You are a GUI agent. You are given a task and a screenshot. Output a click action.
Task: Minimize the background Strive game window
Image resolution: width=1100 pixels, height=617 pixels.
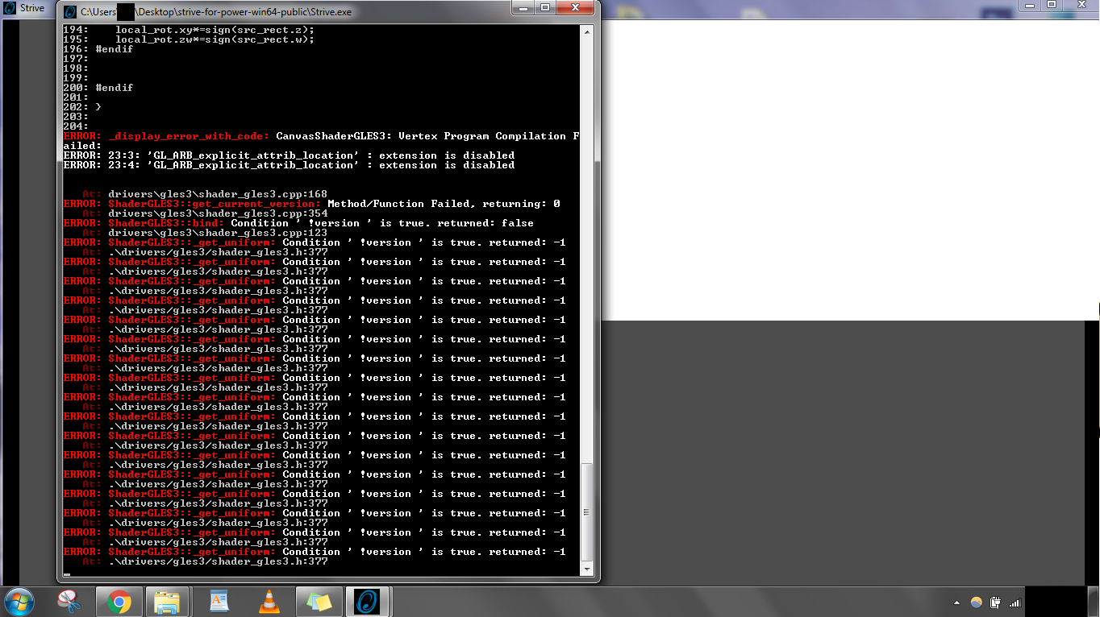pyautogui.click(x=1029, y=5)
